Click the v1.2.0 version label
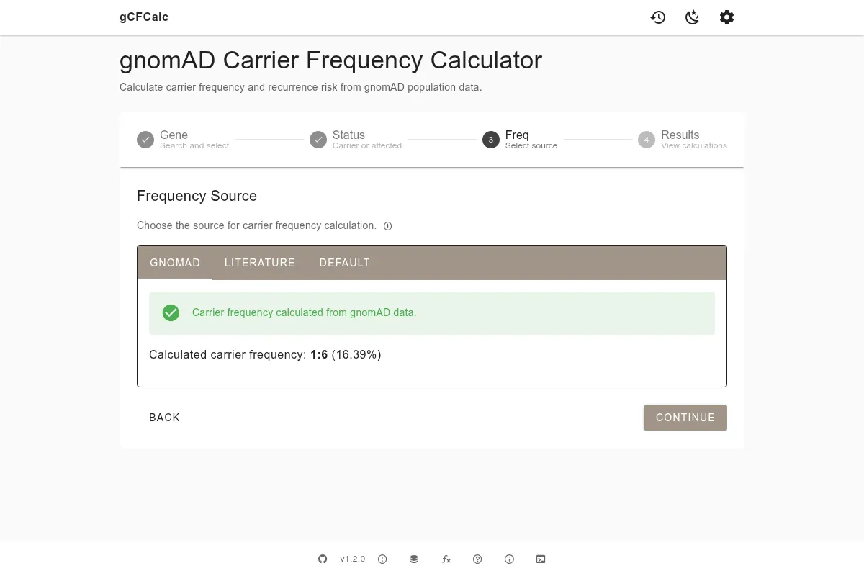Screen dimensions: 864x576 [352, 559]
